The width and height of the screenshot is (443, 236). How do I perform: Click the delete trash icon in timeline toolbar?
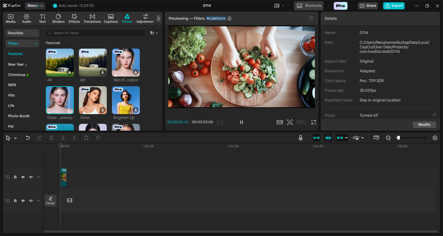click(x=86, y=138)
